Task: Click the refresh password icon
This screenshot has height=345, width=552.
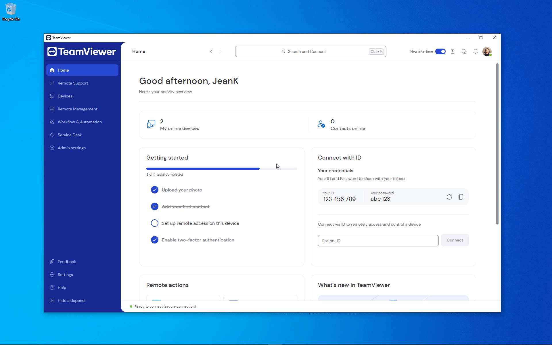Action: point(449,197)
